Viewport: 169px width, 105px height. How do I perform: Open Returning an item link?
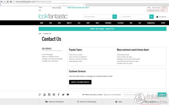coord(123,55)
